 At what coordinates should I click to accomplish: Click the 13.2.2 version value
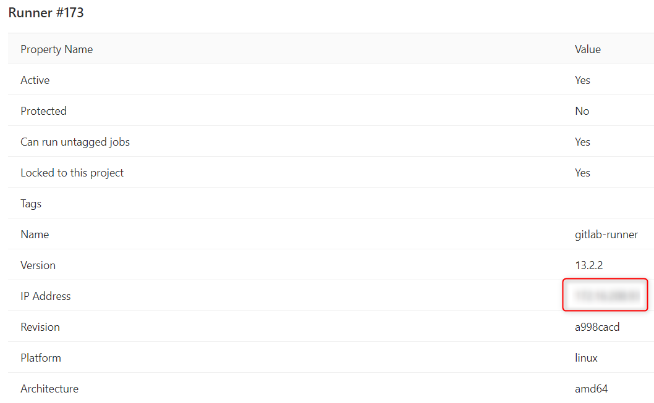[x=589, y=265]
